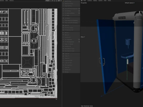Select the UV Weld command

pyautogui.click(x=71, y=15)
